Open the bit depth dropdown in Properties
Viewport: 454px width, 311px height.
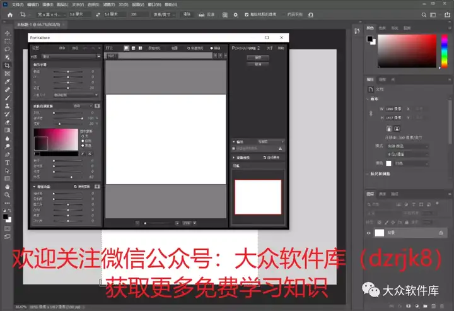click(407, 155)
